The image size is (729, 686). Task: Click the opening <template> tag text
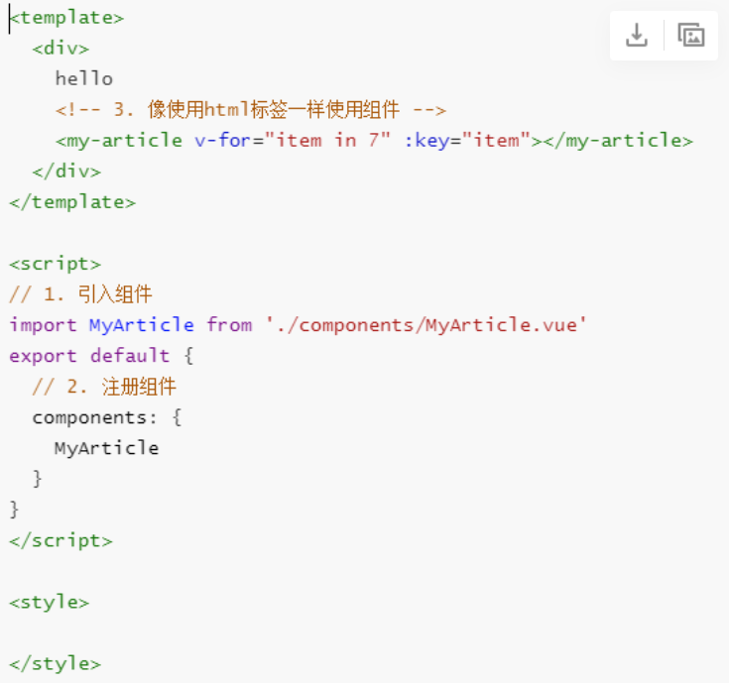67,18
